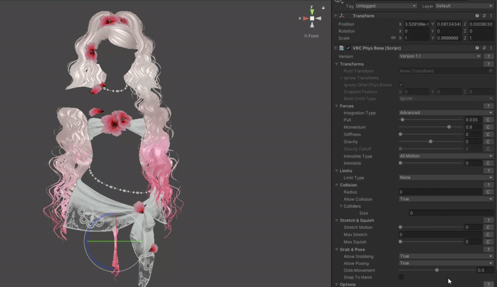
Task: Uncheck Ignore Other Phys Bones checkbox
Action: (x=401, y=85)
